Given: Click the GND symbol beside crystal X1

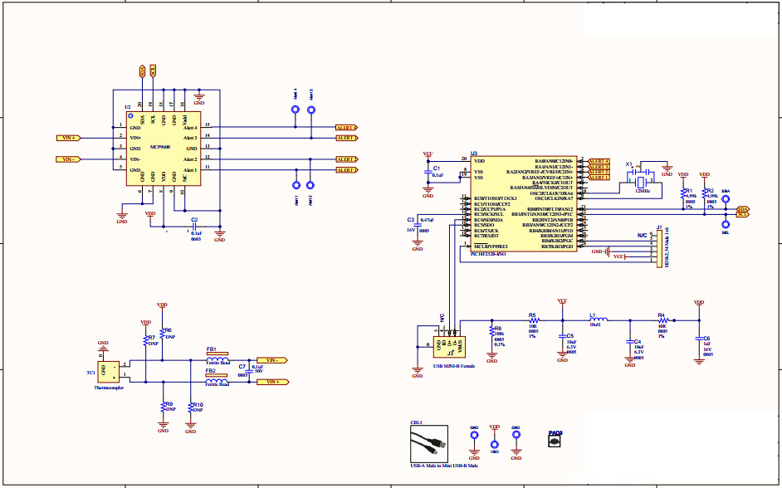Looking at the screenshot, I should tap(667, 168).
